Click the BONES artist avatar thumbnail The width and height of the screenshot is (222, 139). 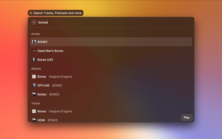click(x=34, y=42)
